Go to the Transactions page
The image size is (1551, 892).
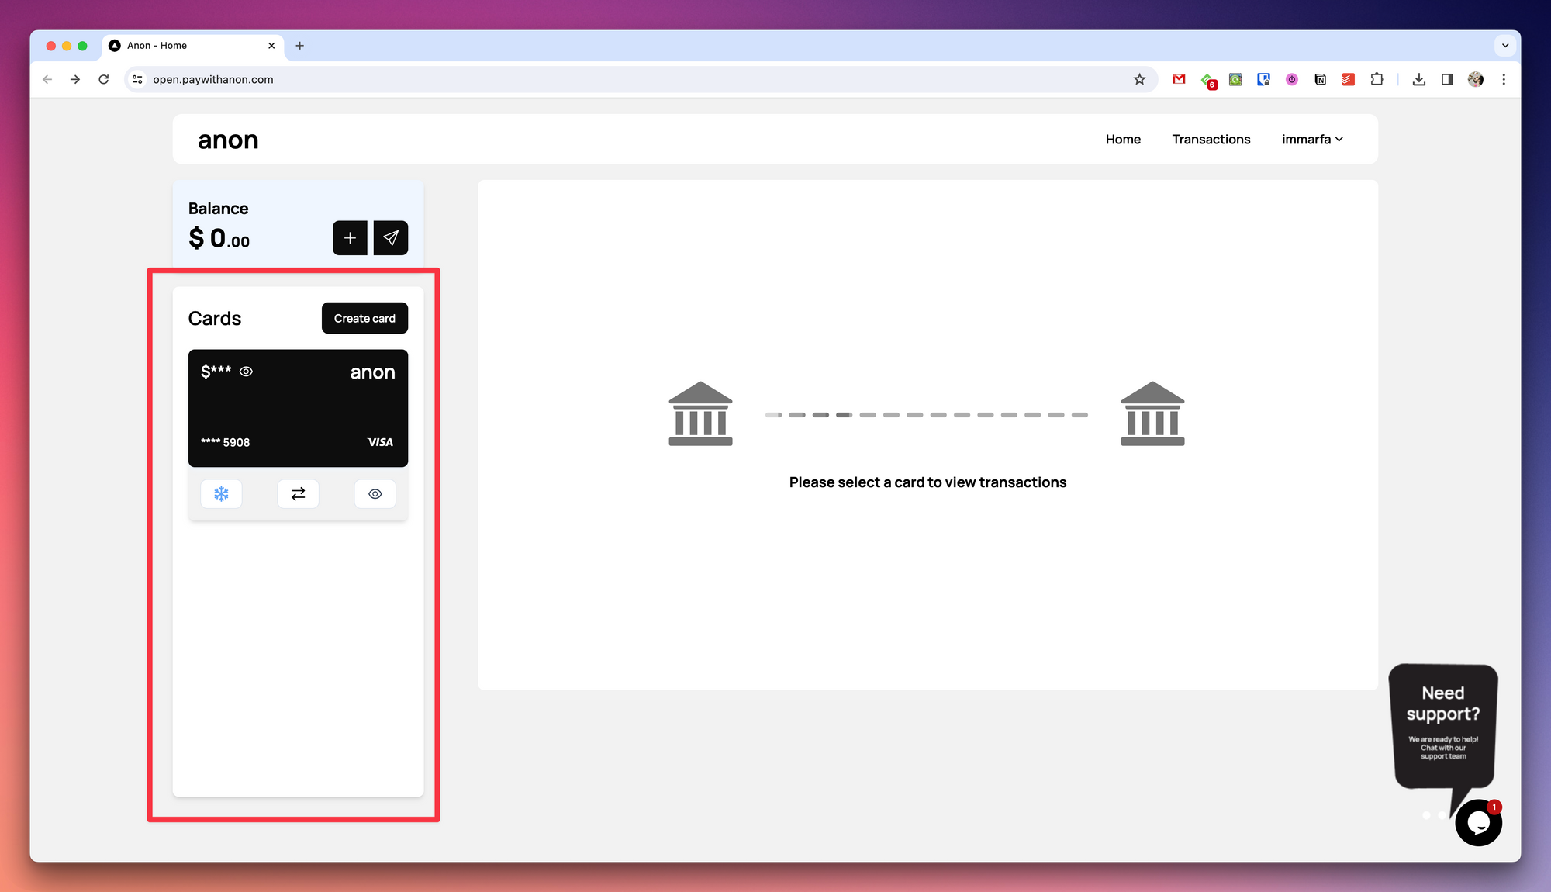coord(1211,140)
